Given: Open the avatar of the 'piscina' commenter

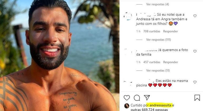Looking at the screenshot, I should [x=128, y=83].
